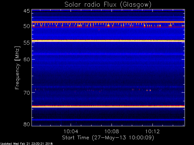194x145 pixels.
Task: Click the 10:08 time tick label
Action: click(x=112, y=131)
